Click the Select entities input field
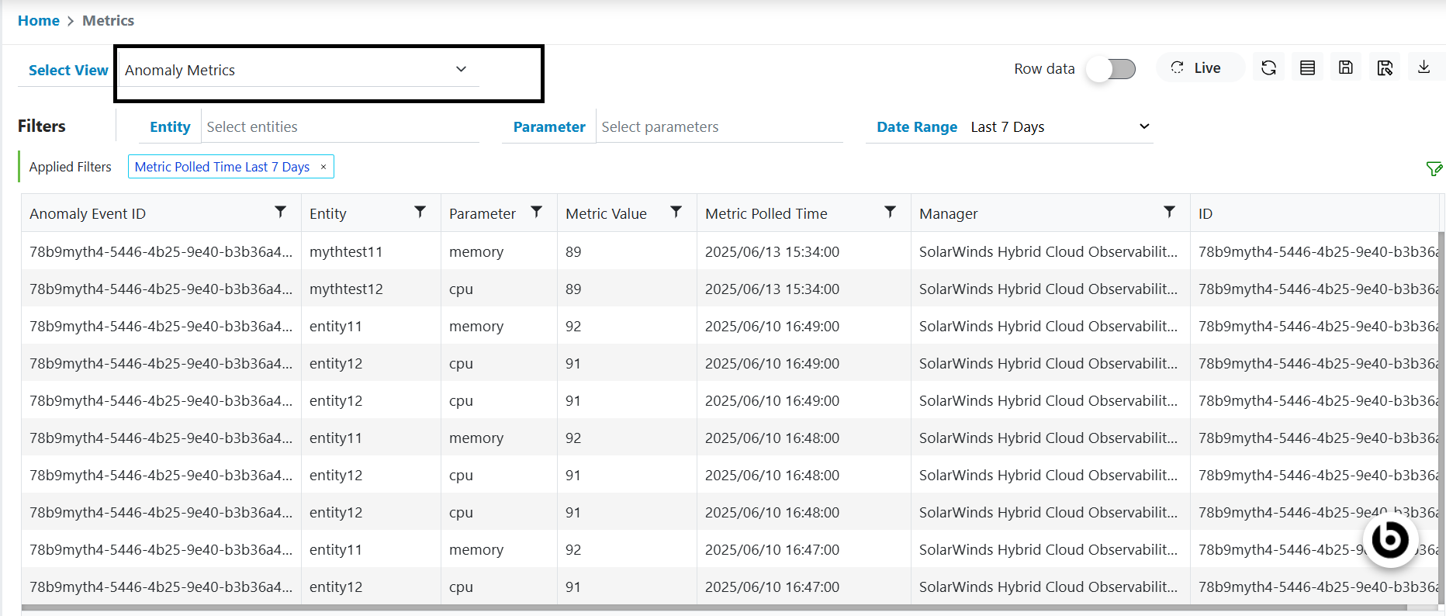1446x616 pixels. (x=340, y=126)
